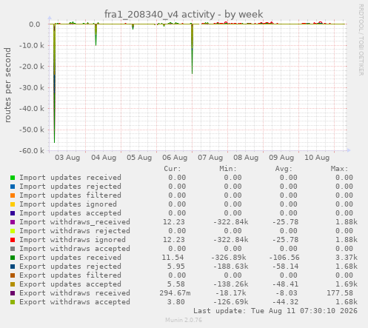Click the 'Export updates received' legend label
This screenshot has width=368, height=328.
coord(70,258)
